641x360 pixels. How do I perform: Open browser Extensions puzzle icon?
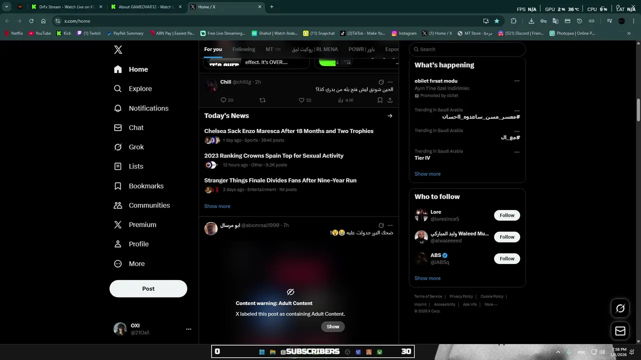513,21
